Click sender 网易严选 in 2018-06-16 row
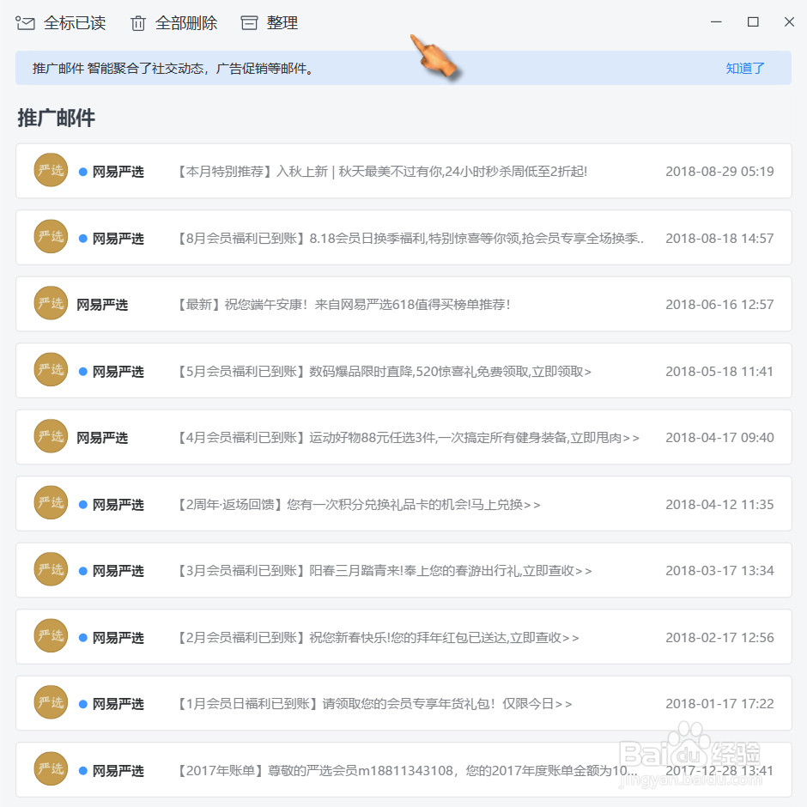Viewport: 807px width, 807px height. pyautogui.click(x=102, y=305)
